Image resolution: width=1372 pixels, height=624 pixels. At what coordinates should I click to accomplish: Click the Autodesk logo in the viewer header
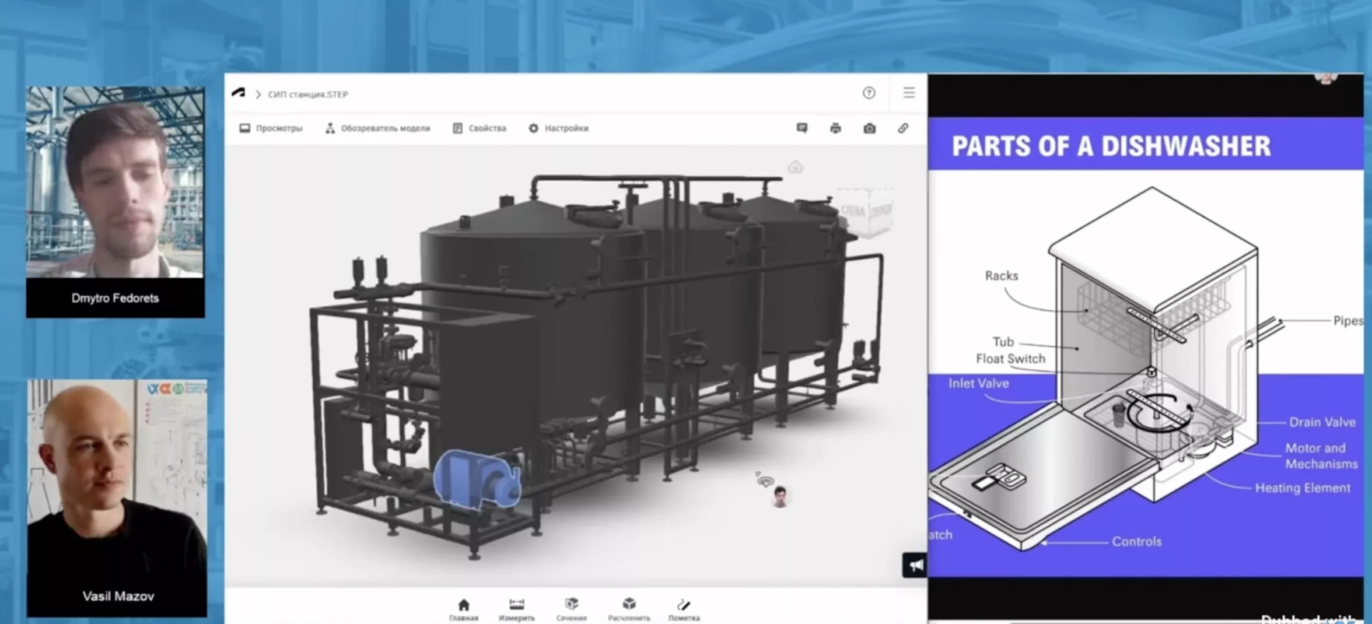click(238, 93)
